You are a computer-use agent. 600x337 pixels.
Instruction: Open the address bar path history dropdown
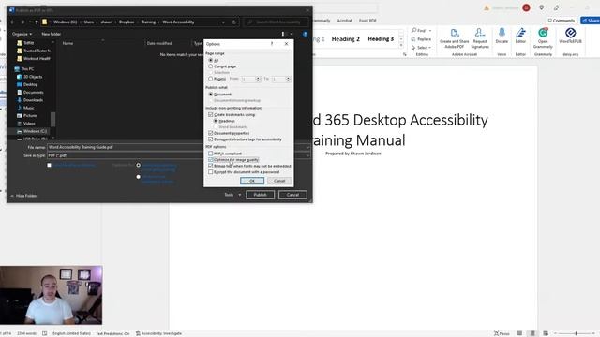coord(223,22)
